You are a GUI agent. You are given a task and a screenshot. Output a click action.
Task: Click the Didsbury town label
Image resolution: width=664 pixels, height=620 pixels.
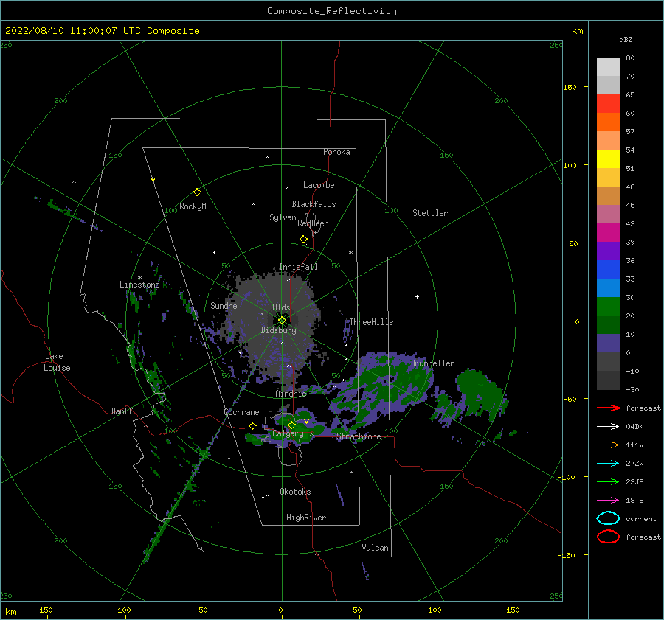tap(279, 330)
